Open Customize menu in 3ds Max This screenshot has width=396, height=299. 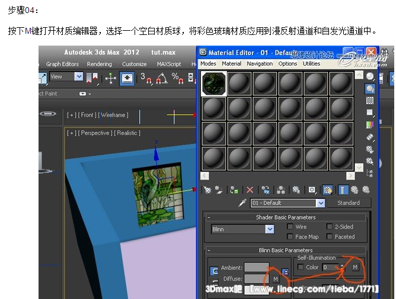click(135, 64)
